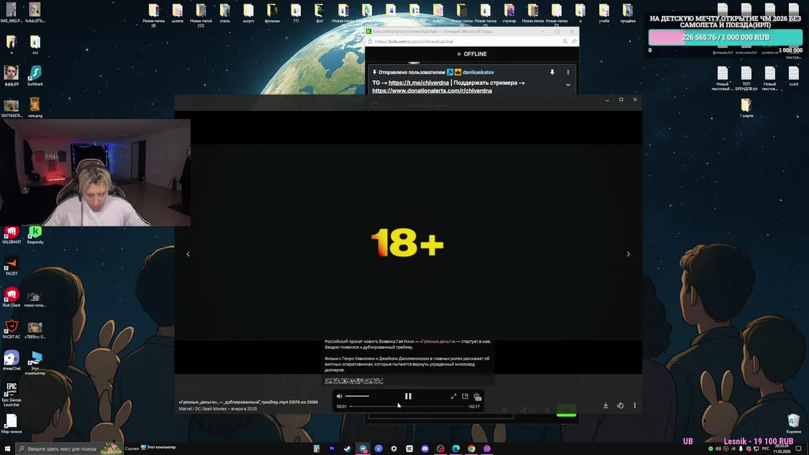Click pin icon on pinned Kick message
Screen dimensions: 809x455
552,72
